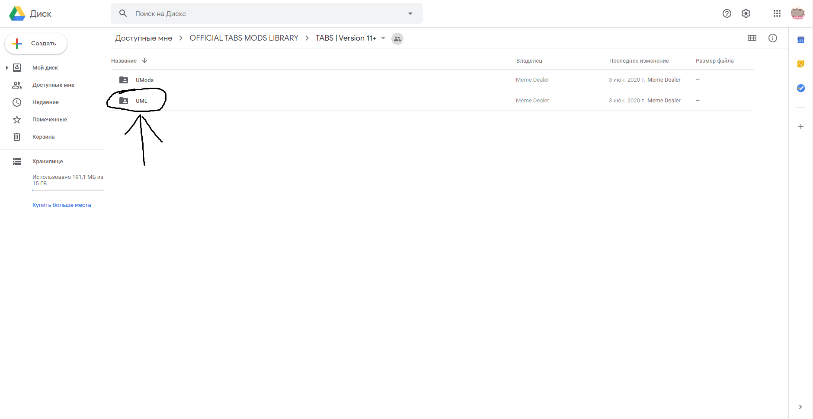Click the My Drive sidebar icon
The width and height of the screenshot is (813, 419).
[x=17, y=67]
